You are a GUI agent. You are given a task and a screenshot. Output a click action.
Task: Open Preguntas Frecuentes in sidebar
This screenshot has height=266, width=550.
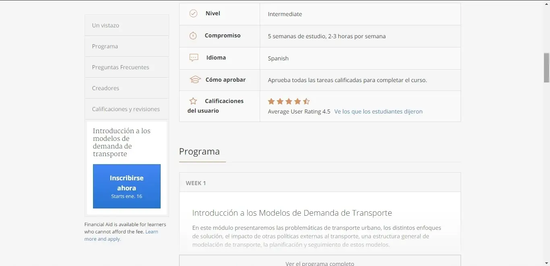click(x=127, y=67)
